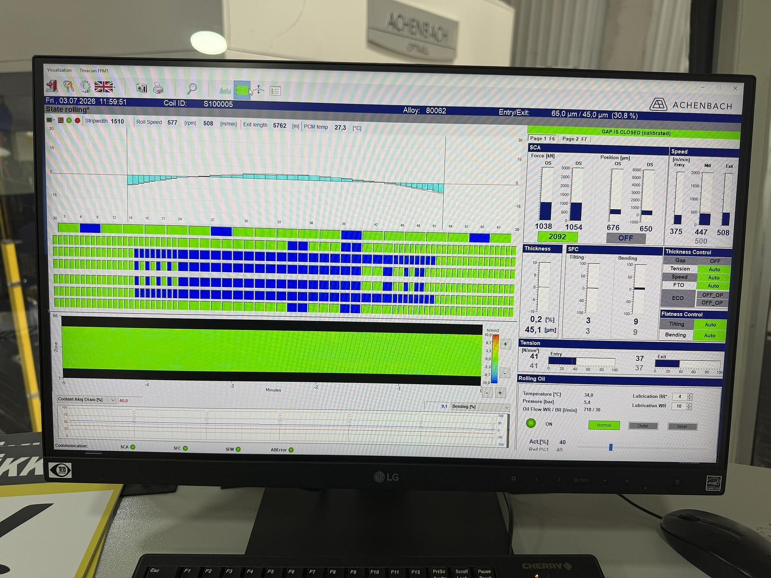Switch to Page 1 F6 tab

click(x=542, y=138)
